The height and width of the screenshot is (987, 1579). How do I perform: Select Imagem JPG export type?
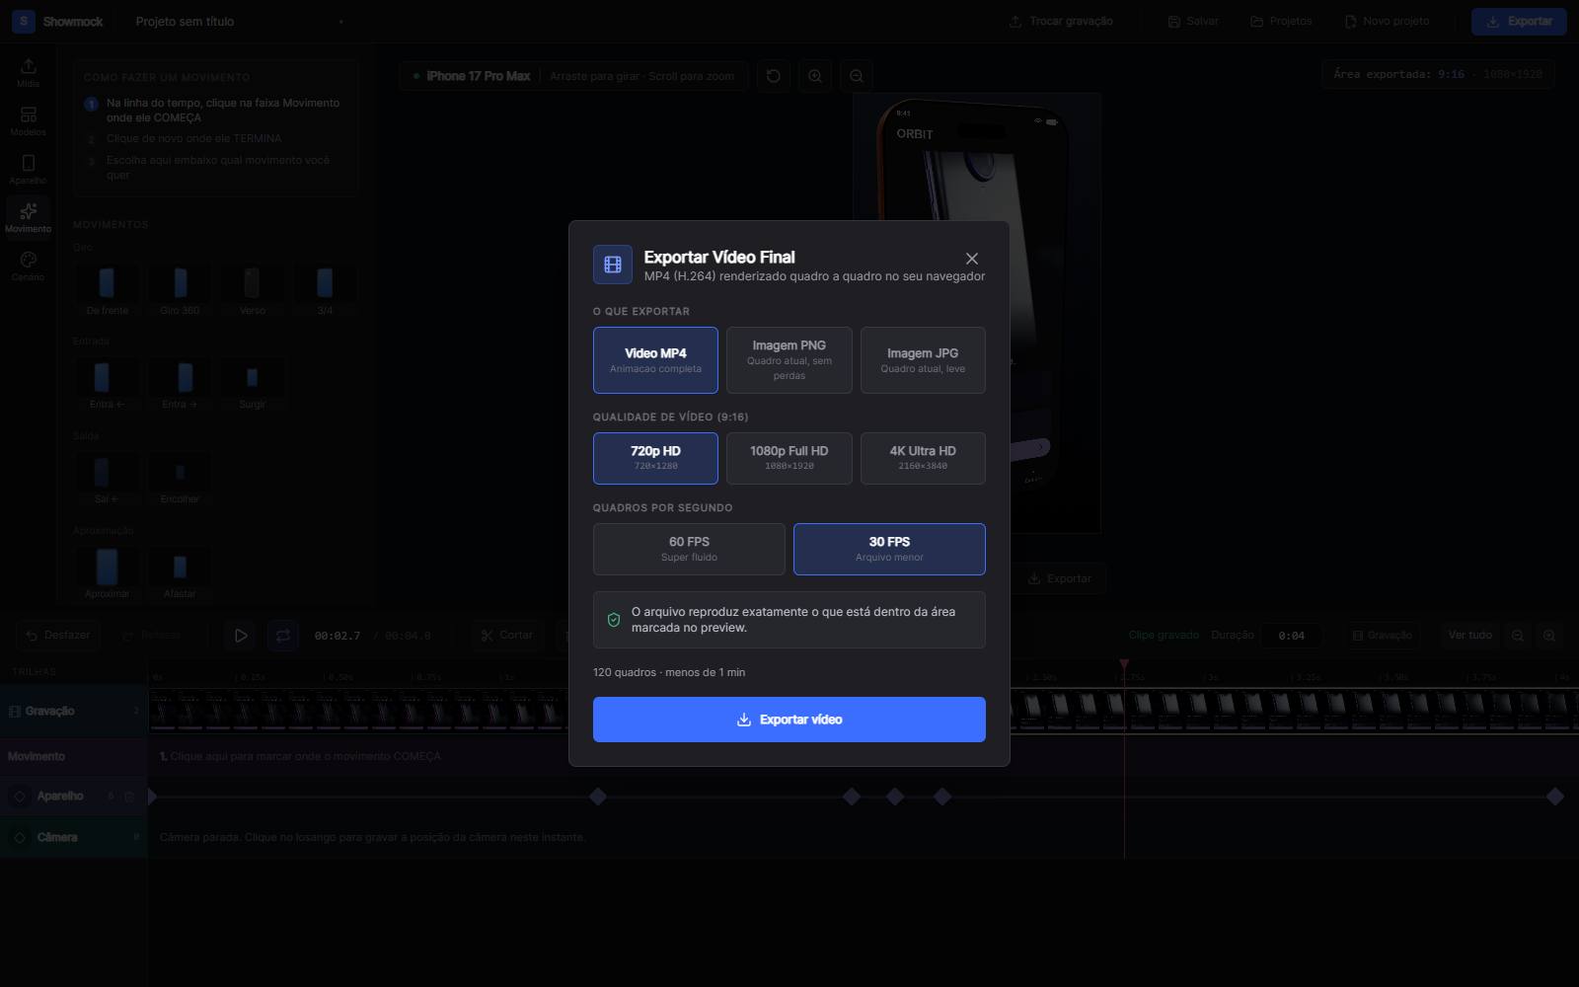click(x=923, y=360)
